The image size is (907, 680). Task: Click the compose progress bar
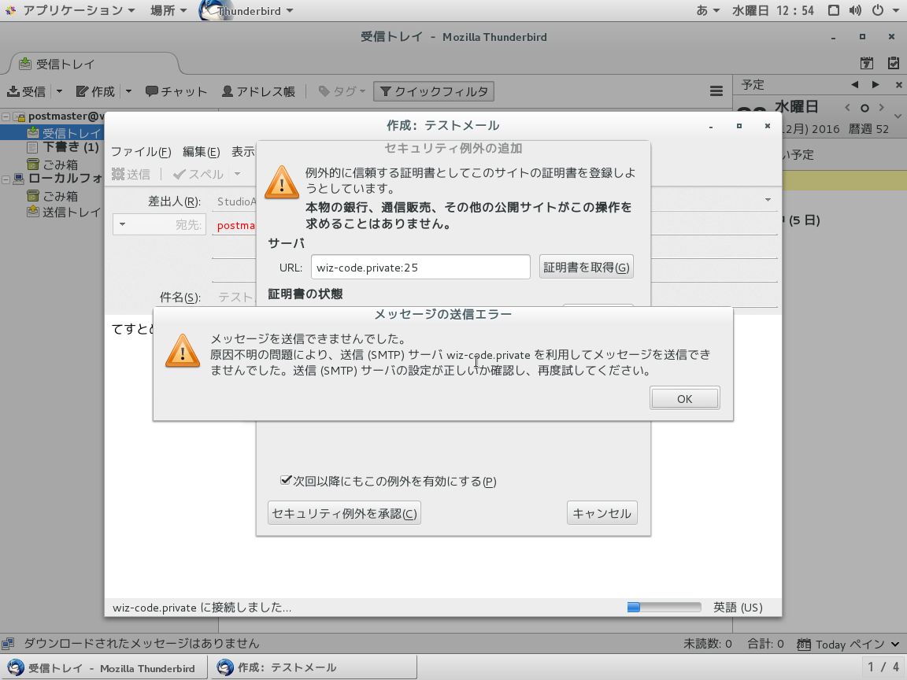[x=664, y=607]
